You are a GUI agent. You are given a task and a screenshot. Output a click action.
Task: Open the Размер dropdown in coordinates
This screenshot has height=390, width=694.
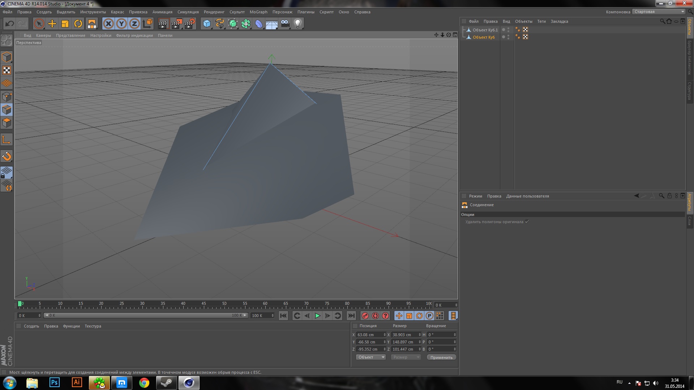click(406, 357)
